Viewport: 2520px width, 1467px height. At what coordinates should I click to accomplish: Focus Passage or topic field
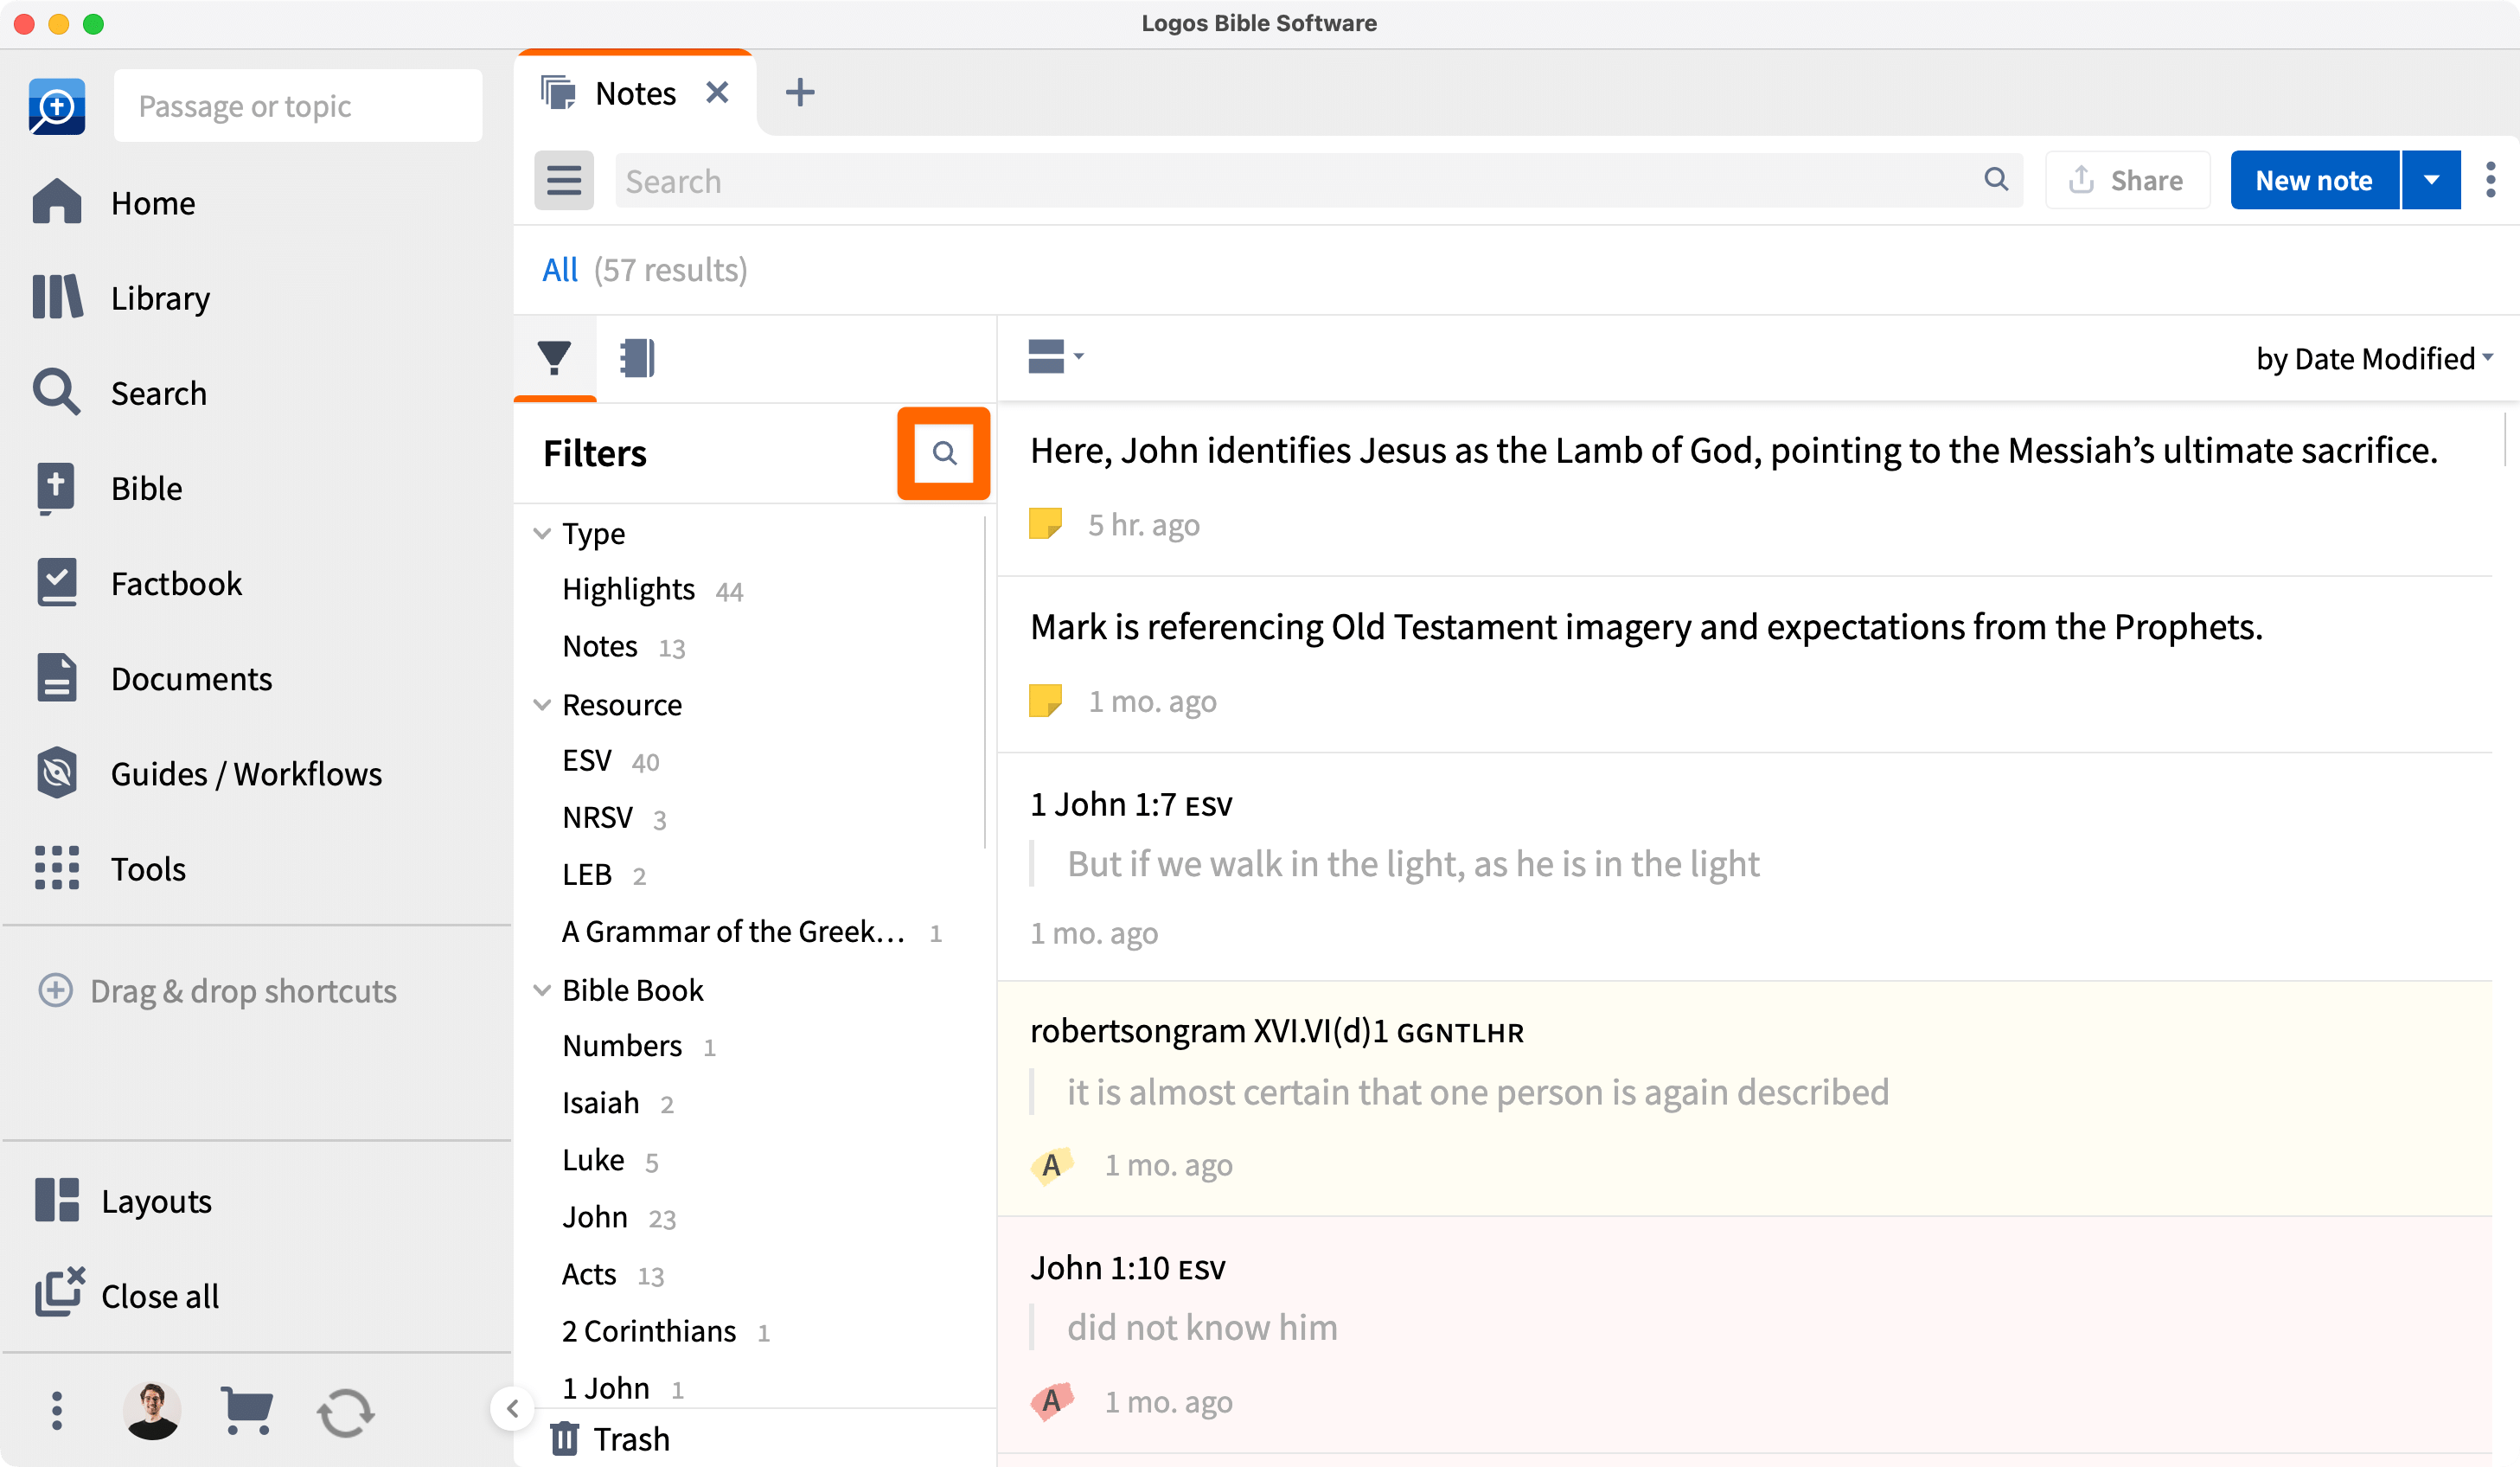click(x=298, y=106)
